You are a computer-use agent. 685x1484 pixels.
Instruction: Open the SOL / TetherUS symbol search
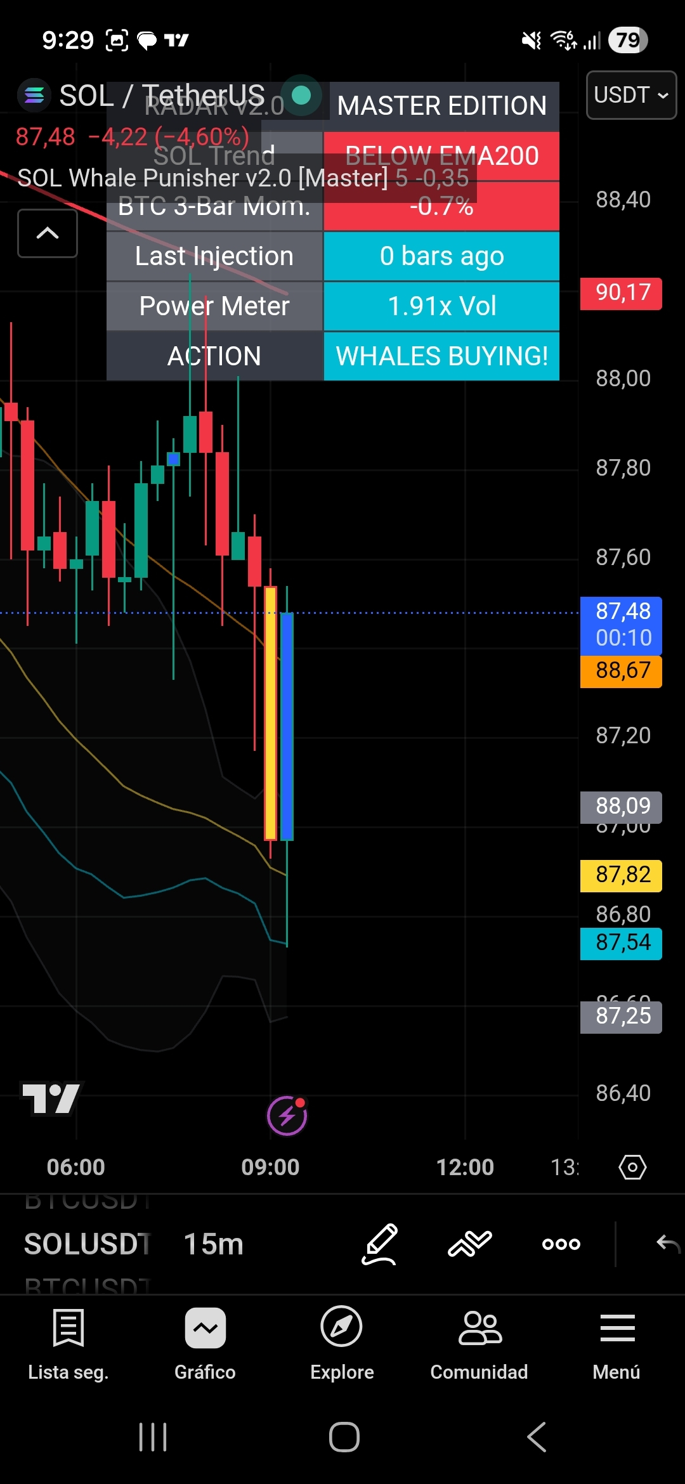[162, 96]
